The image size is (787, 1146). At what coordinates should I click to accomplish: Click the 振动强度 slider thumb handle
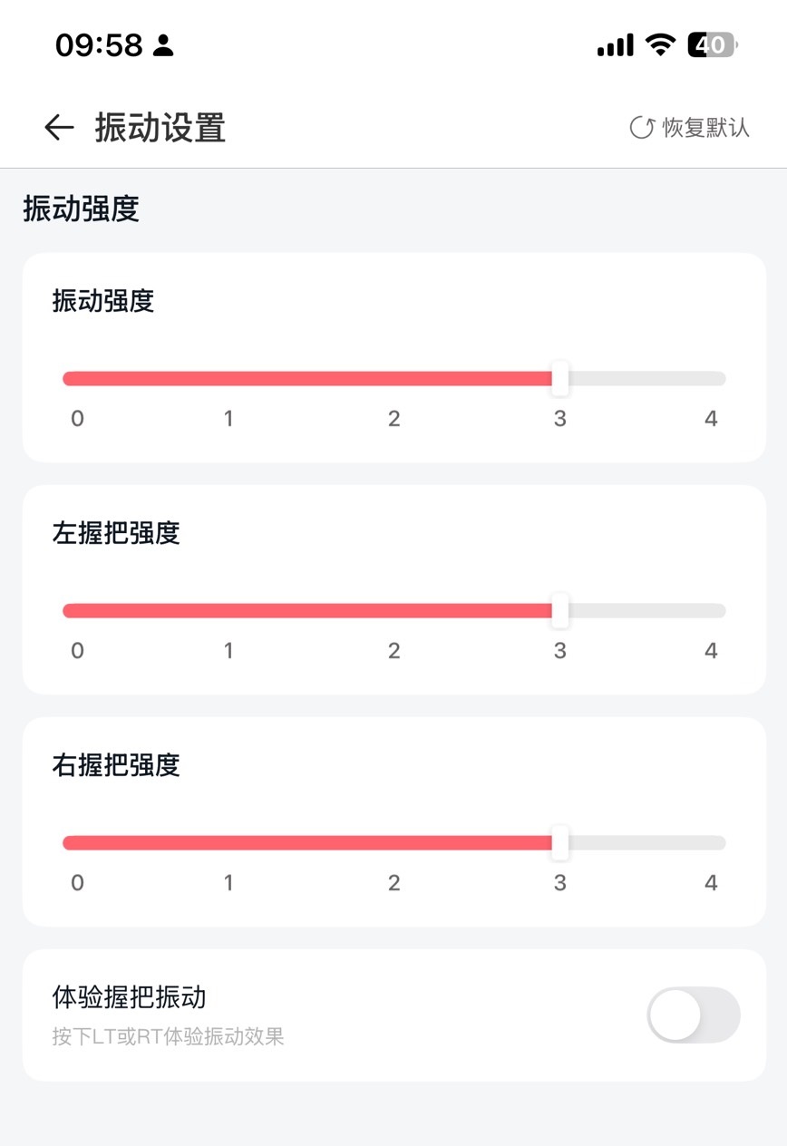pos(560,379)
